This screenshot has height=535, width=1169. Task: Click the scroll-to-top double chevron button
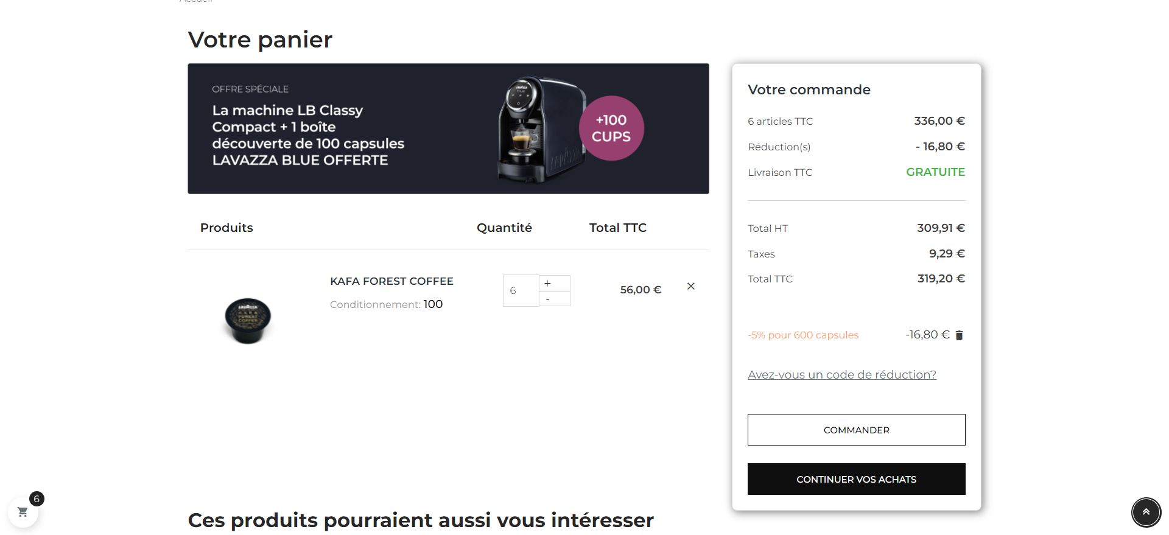point(1146,512)
